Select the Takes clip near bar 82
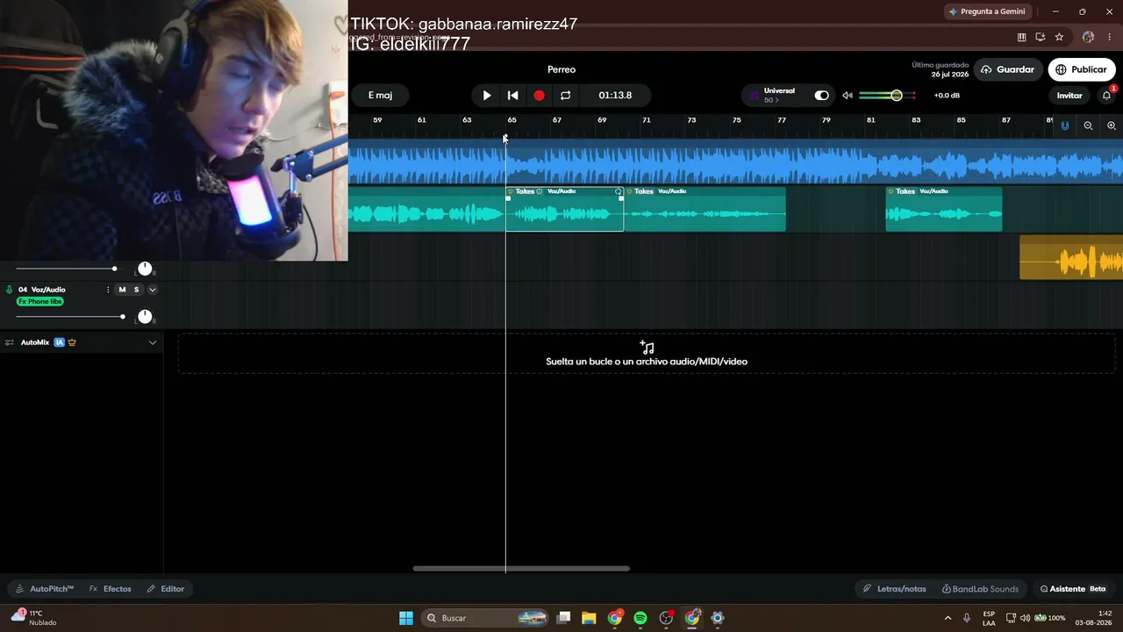Image resolution: width=1123 pixels, height=632 pixels. pyautogui.click(x=944, y=210)
